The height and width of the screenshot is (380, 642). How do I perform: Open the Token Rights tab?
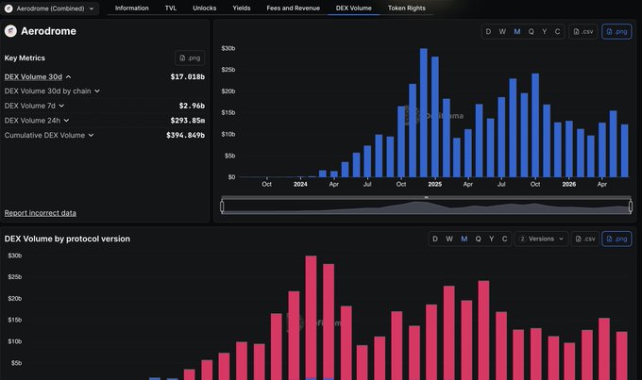407,8
